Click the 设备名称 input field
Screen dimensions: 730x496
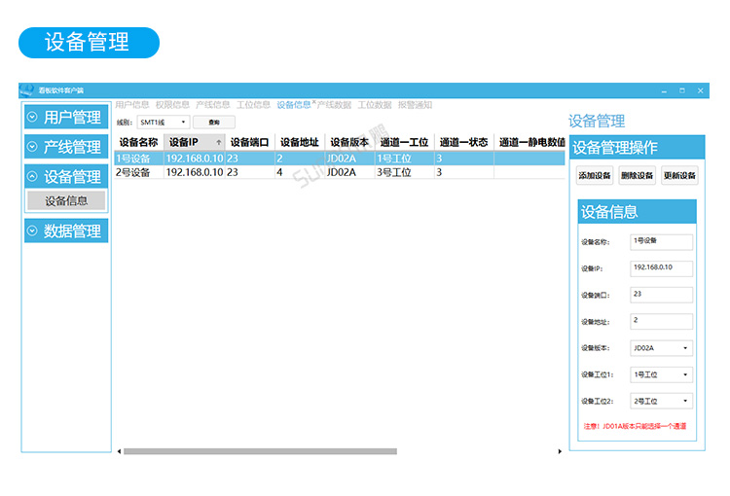(x=661, y=242)
